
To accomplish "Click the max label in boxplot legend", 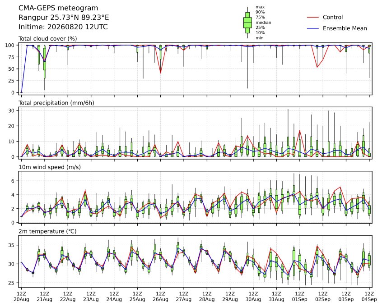I will tap(260, 7).
